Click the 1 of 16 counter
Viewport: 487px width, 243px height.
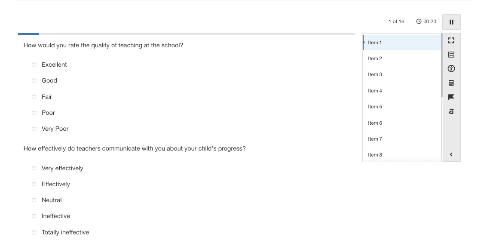tap(396, 22)
